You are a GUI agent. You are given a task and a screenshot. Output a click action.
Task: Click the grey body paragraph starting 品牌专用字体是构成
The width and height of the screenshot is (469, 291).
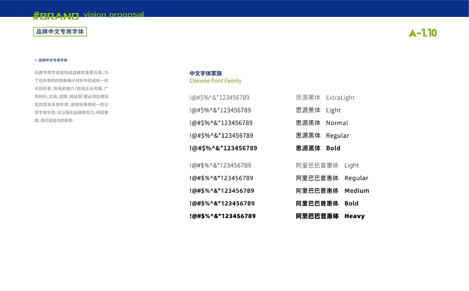click(71, 96)
